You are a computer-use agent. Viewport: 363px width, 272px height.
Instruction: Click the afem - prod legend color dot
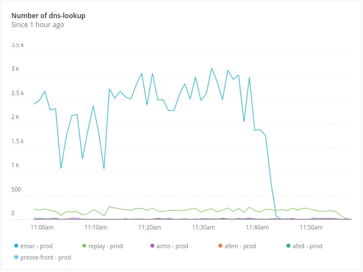(x=220, y=246)
